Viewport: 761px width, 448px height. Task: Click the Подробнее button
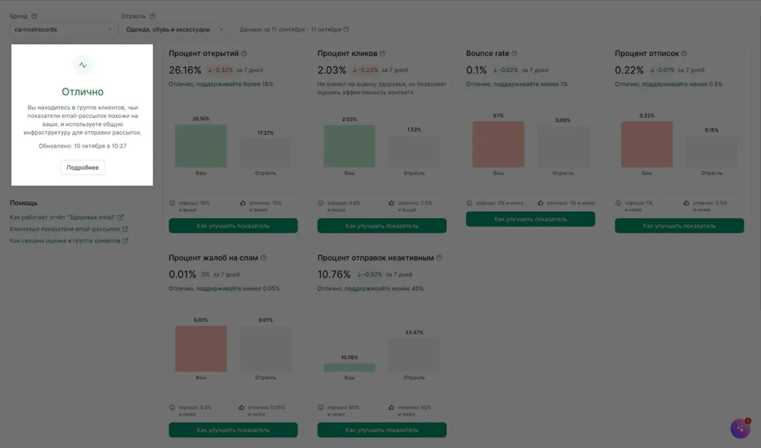click(x=83, y=167)
